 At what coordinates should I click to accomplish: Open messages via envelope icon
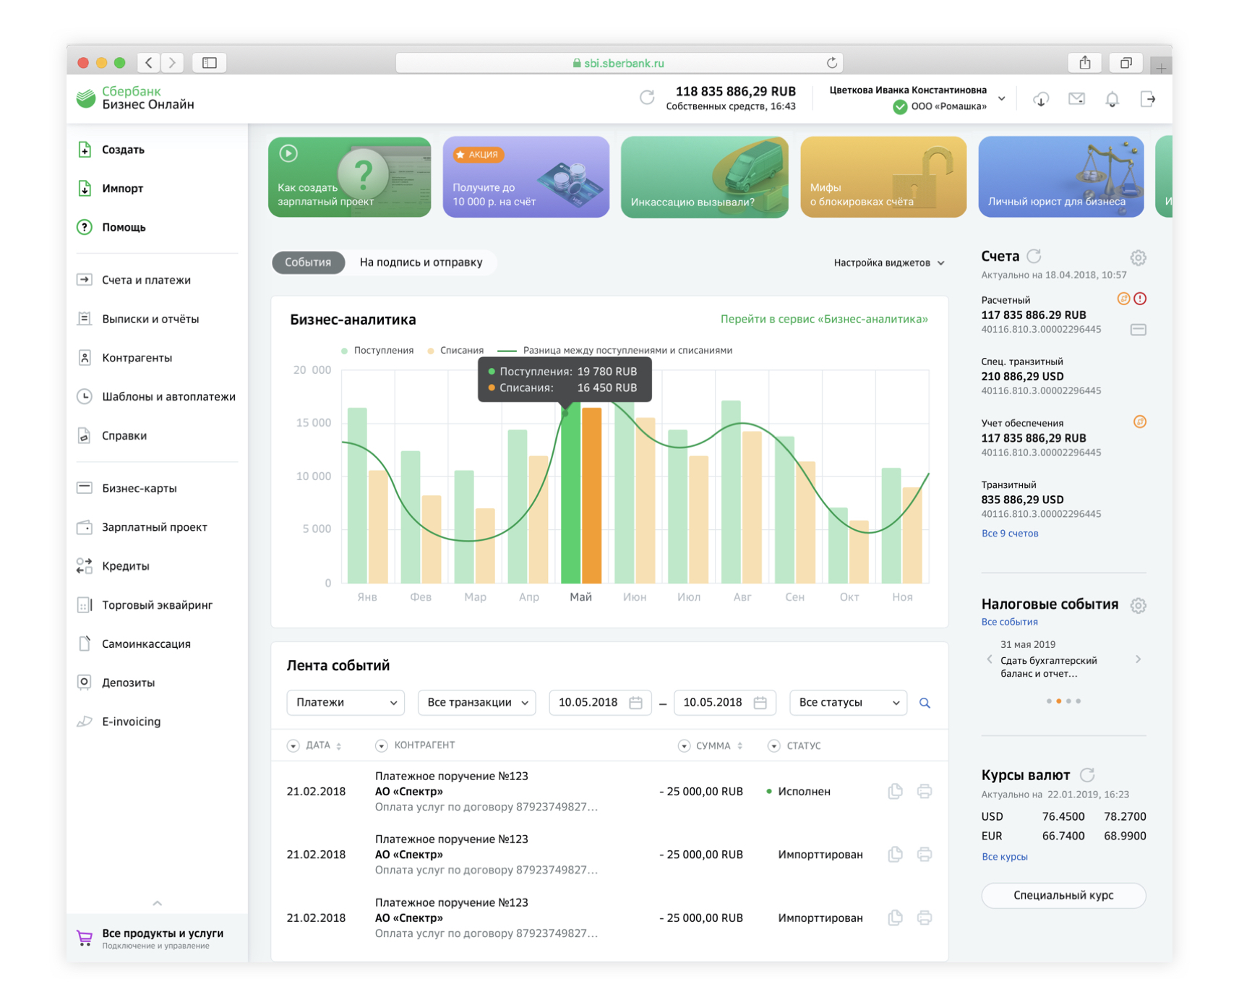click(x=1077, y=98)
